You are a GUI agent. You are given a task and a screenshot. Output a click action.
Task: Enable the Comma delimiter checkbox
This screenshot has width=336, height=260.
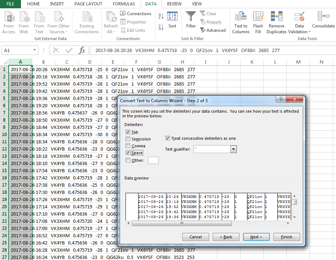128,146
